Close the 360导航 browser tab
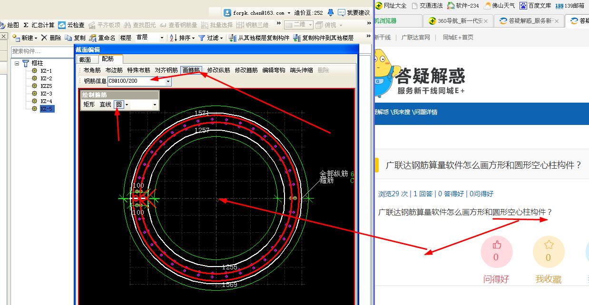Image resolution: width=589 pixels, height=305 pixels. click(x=485, y=21)
